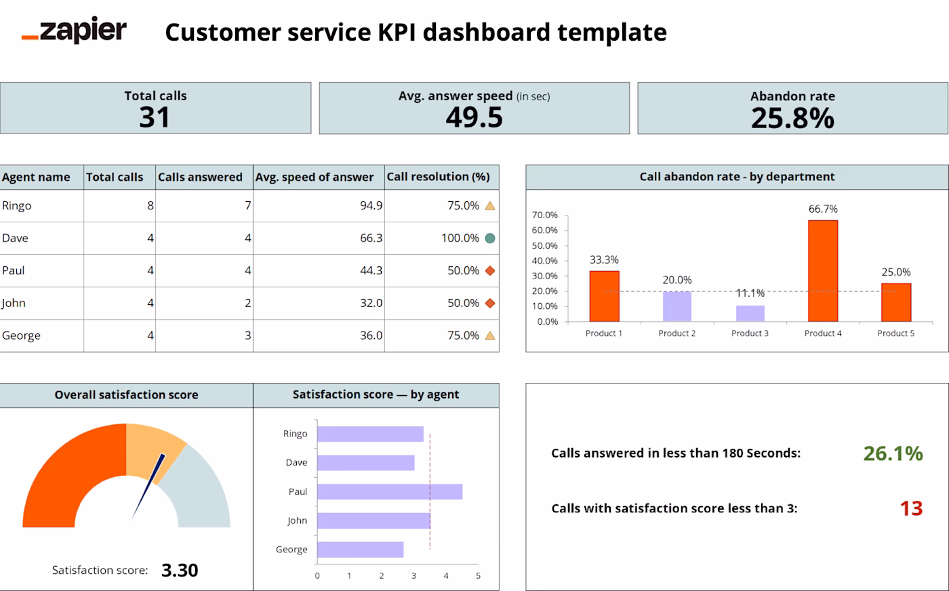
Task: Click the orange diamond icon in John's row
Action: coord(490,303)
